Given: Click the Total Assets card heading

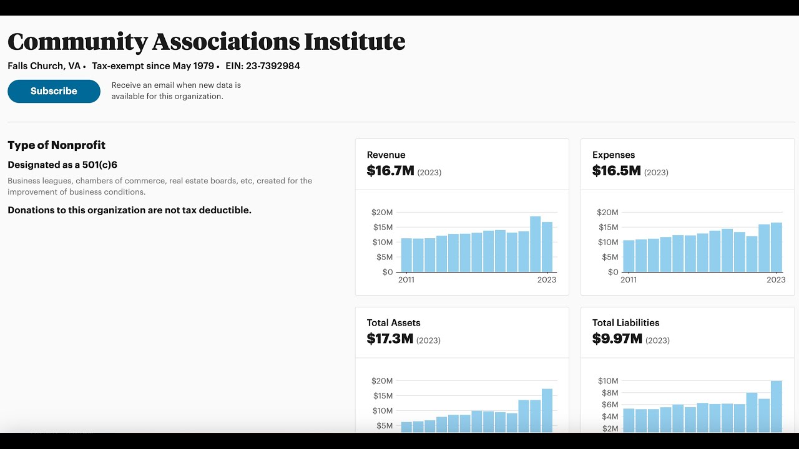Looking at the screenshot, I should pos(394,322).
